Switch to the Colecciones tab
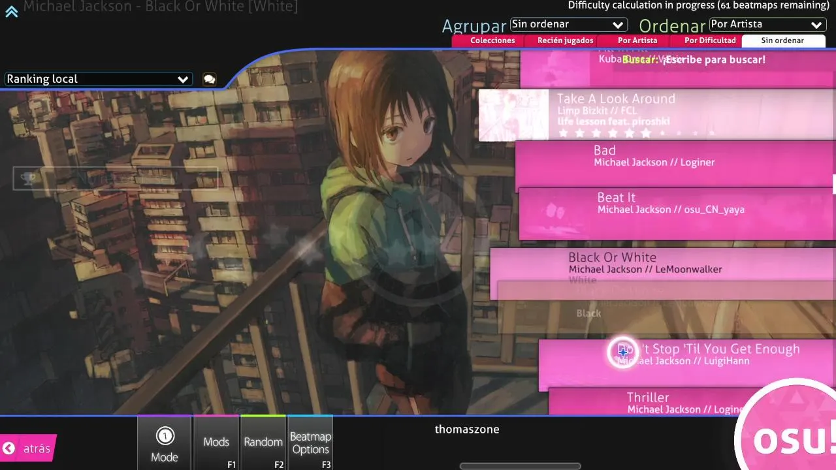Screen dimensions: 836x470 point(492,40)
